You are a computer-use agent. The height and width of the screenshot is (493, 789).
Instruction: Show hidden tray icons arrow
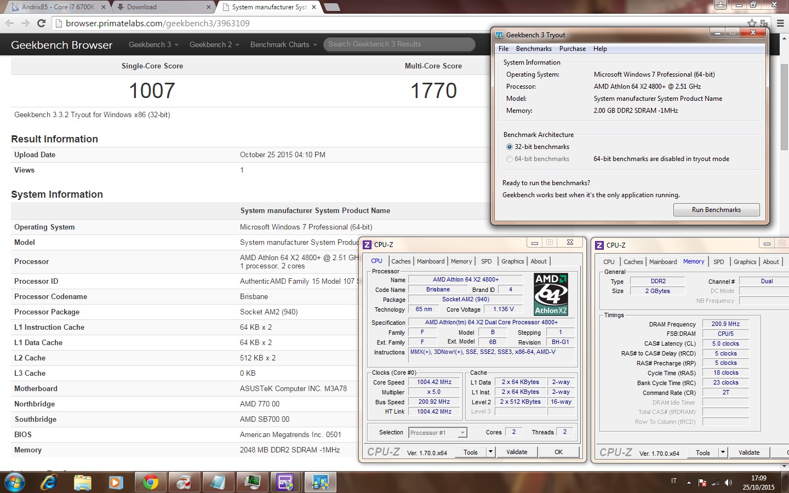(x=689, y=483)
